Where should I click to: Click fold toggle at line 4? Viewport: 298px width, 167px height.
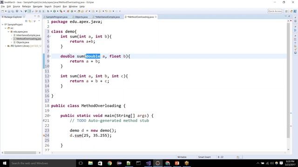(50, 37)
